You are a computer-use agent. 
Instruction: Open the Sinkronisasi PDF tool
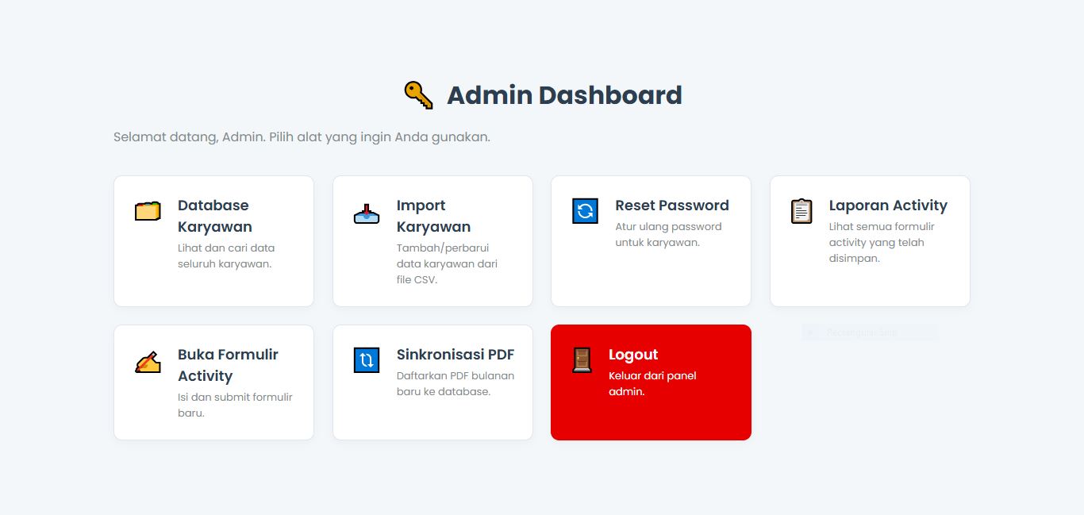[x=432, y=381]
